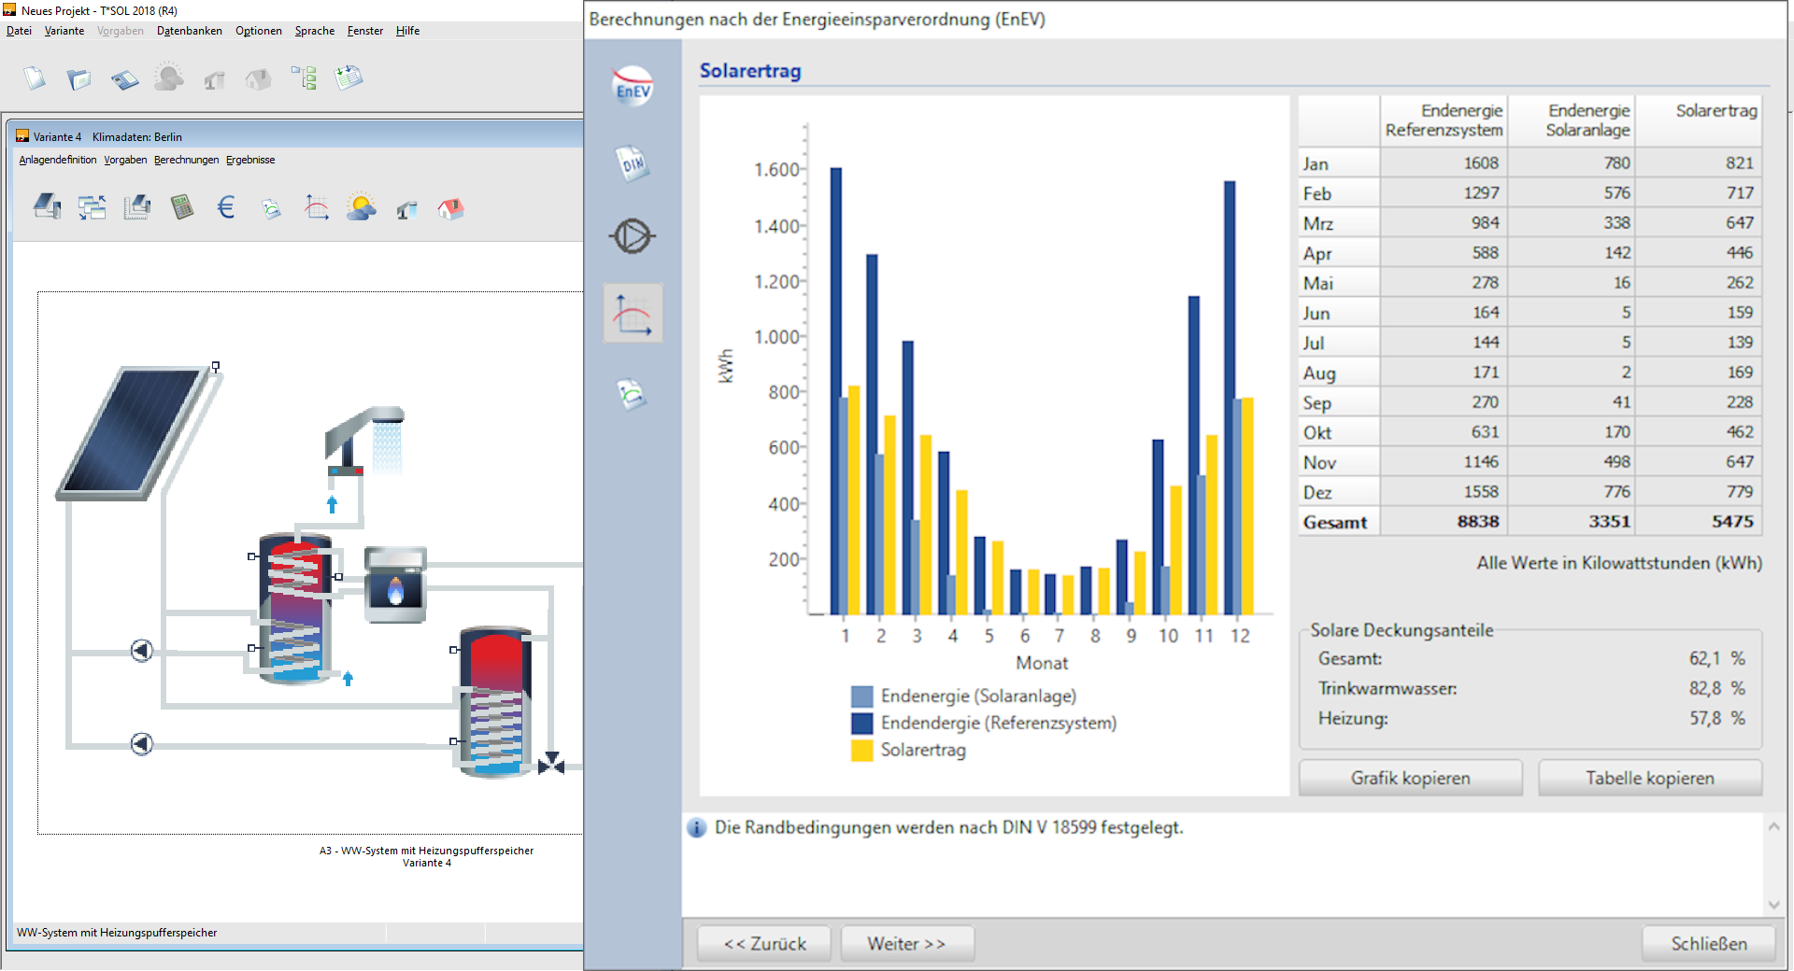This screenshot has width=1794, height=971.
Task: Open the Datenbanken menu
Action: pyautogui.click(x=190, y=31)
